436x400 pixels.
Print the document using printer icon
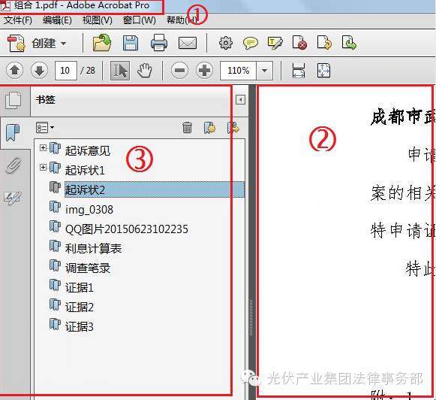click(159, 43)
